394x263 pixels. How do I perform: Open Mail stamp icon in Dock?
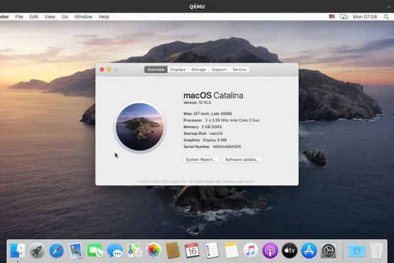[x=76, y=251]
